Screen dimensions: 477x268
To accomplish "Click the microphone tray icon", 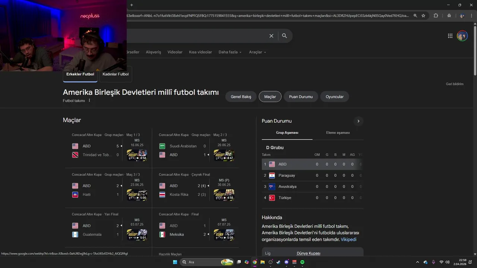I will click(x=433, y=262).
